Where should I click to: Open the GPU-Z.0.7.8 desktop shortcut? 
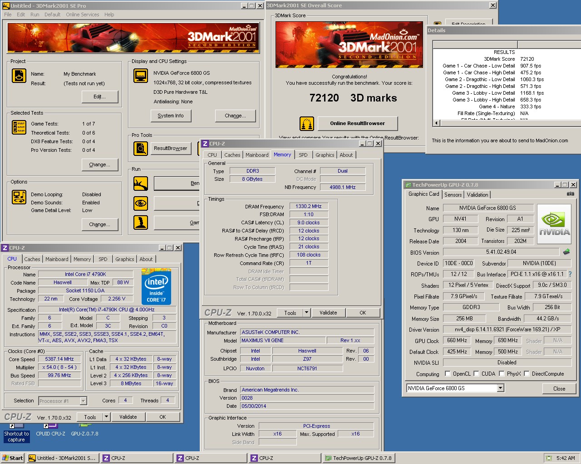point(84,430)
